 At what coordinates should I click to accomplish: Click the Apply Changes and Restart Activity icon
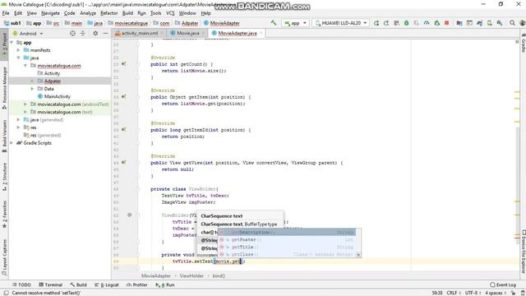point(386,23)
